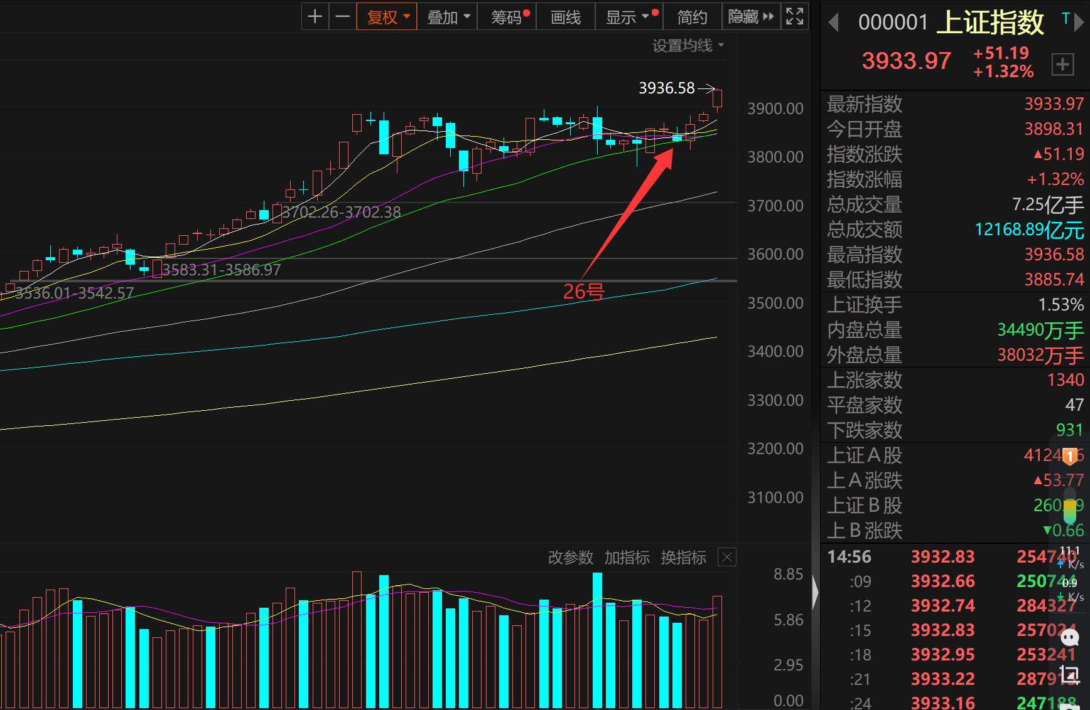Click 换指标 to switch indicator
This screenshot has width=1090, height=710.
click(683, 557)
